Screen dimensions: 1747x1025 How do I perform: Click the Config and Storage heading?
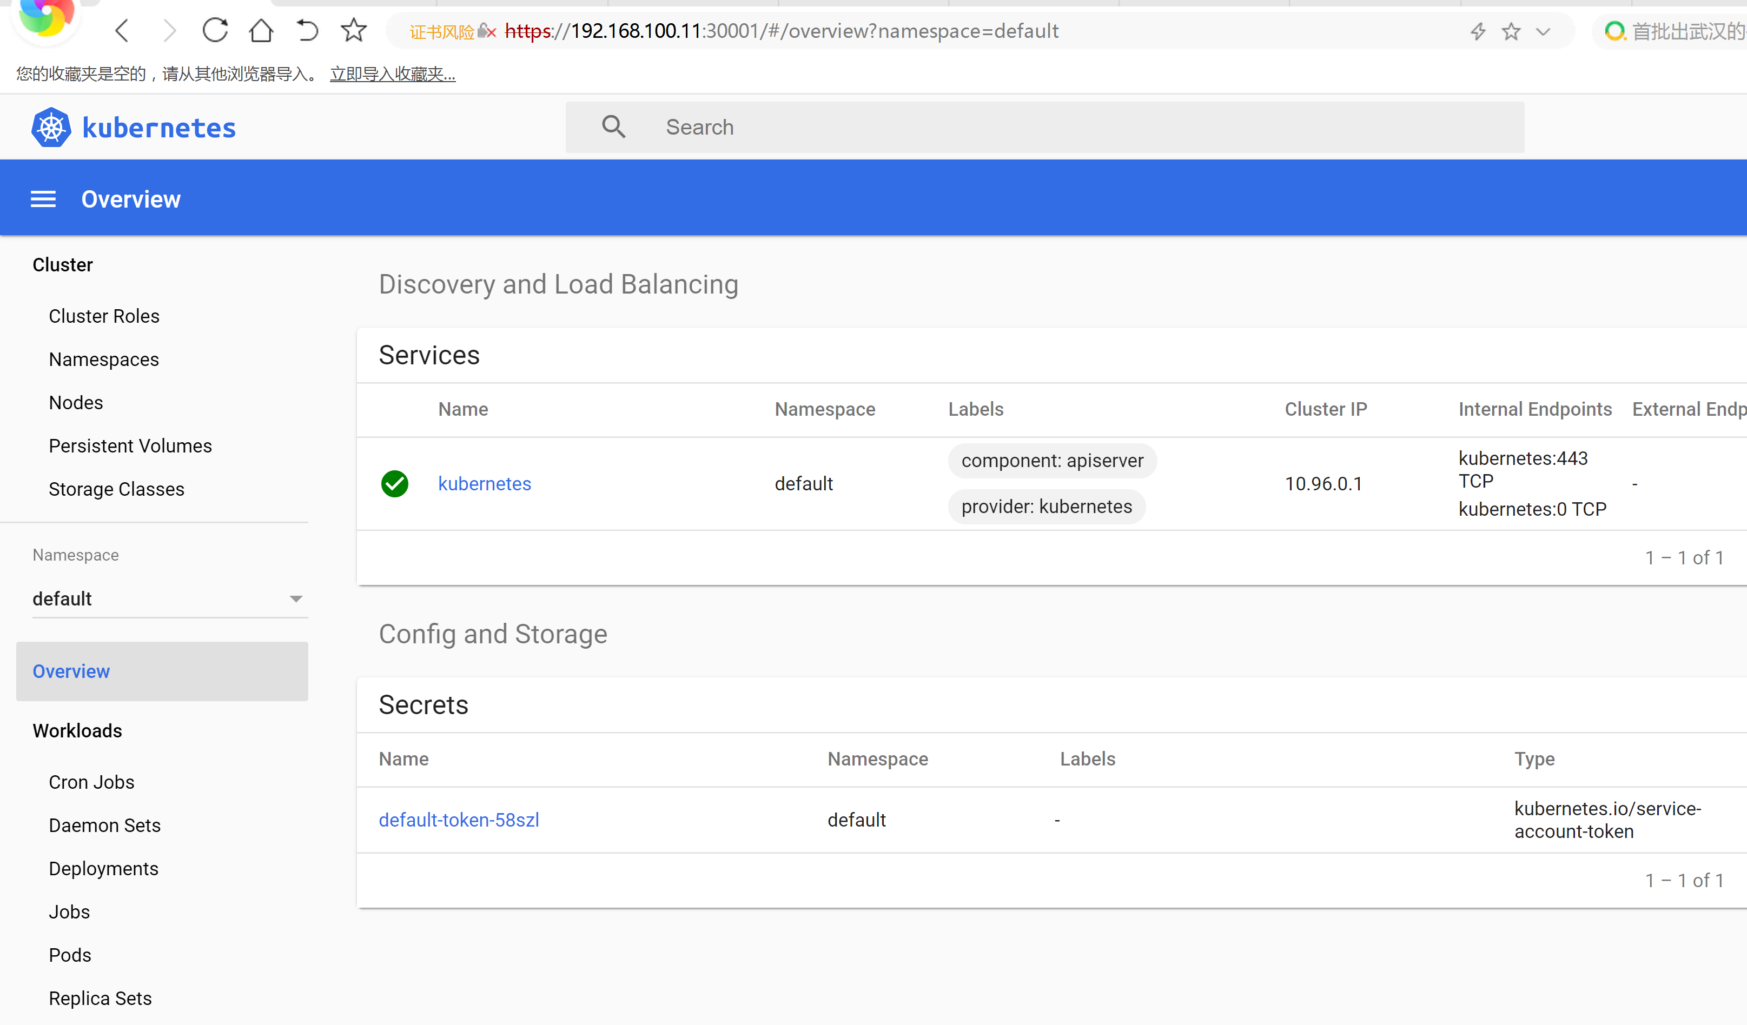click(493, 635)
